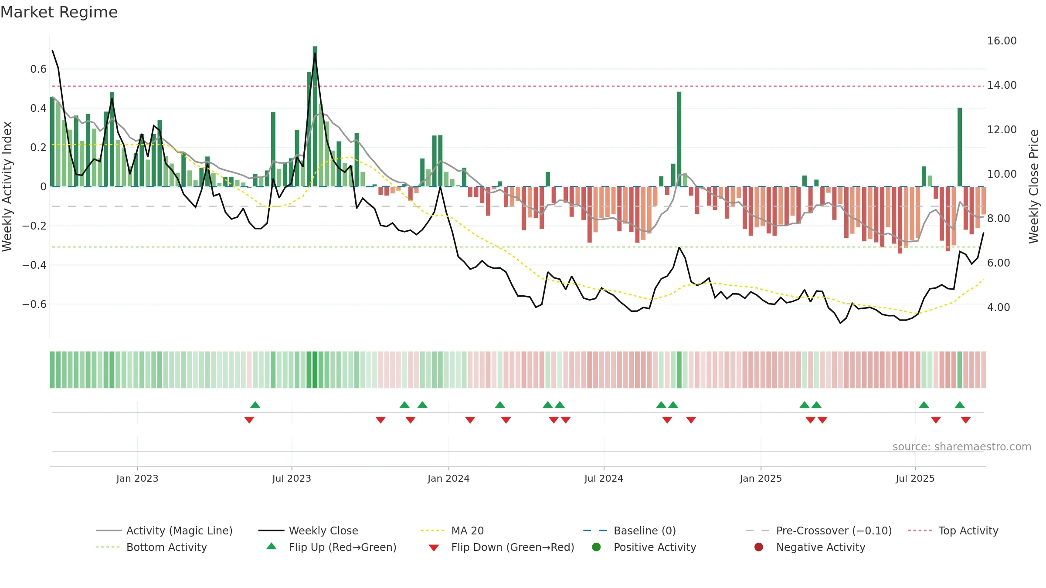
Task: Click the last Flip Down marker after Jul 2025
Action: [966, 420]
